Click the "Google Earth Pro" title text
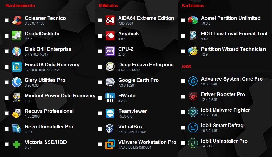This screenshot has height=157, width=272. [x=138, y=80]
